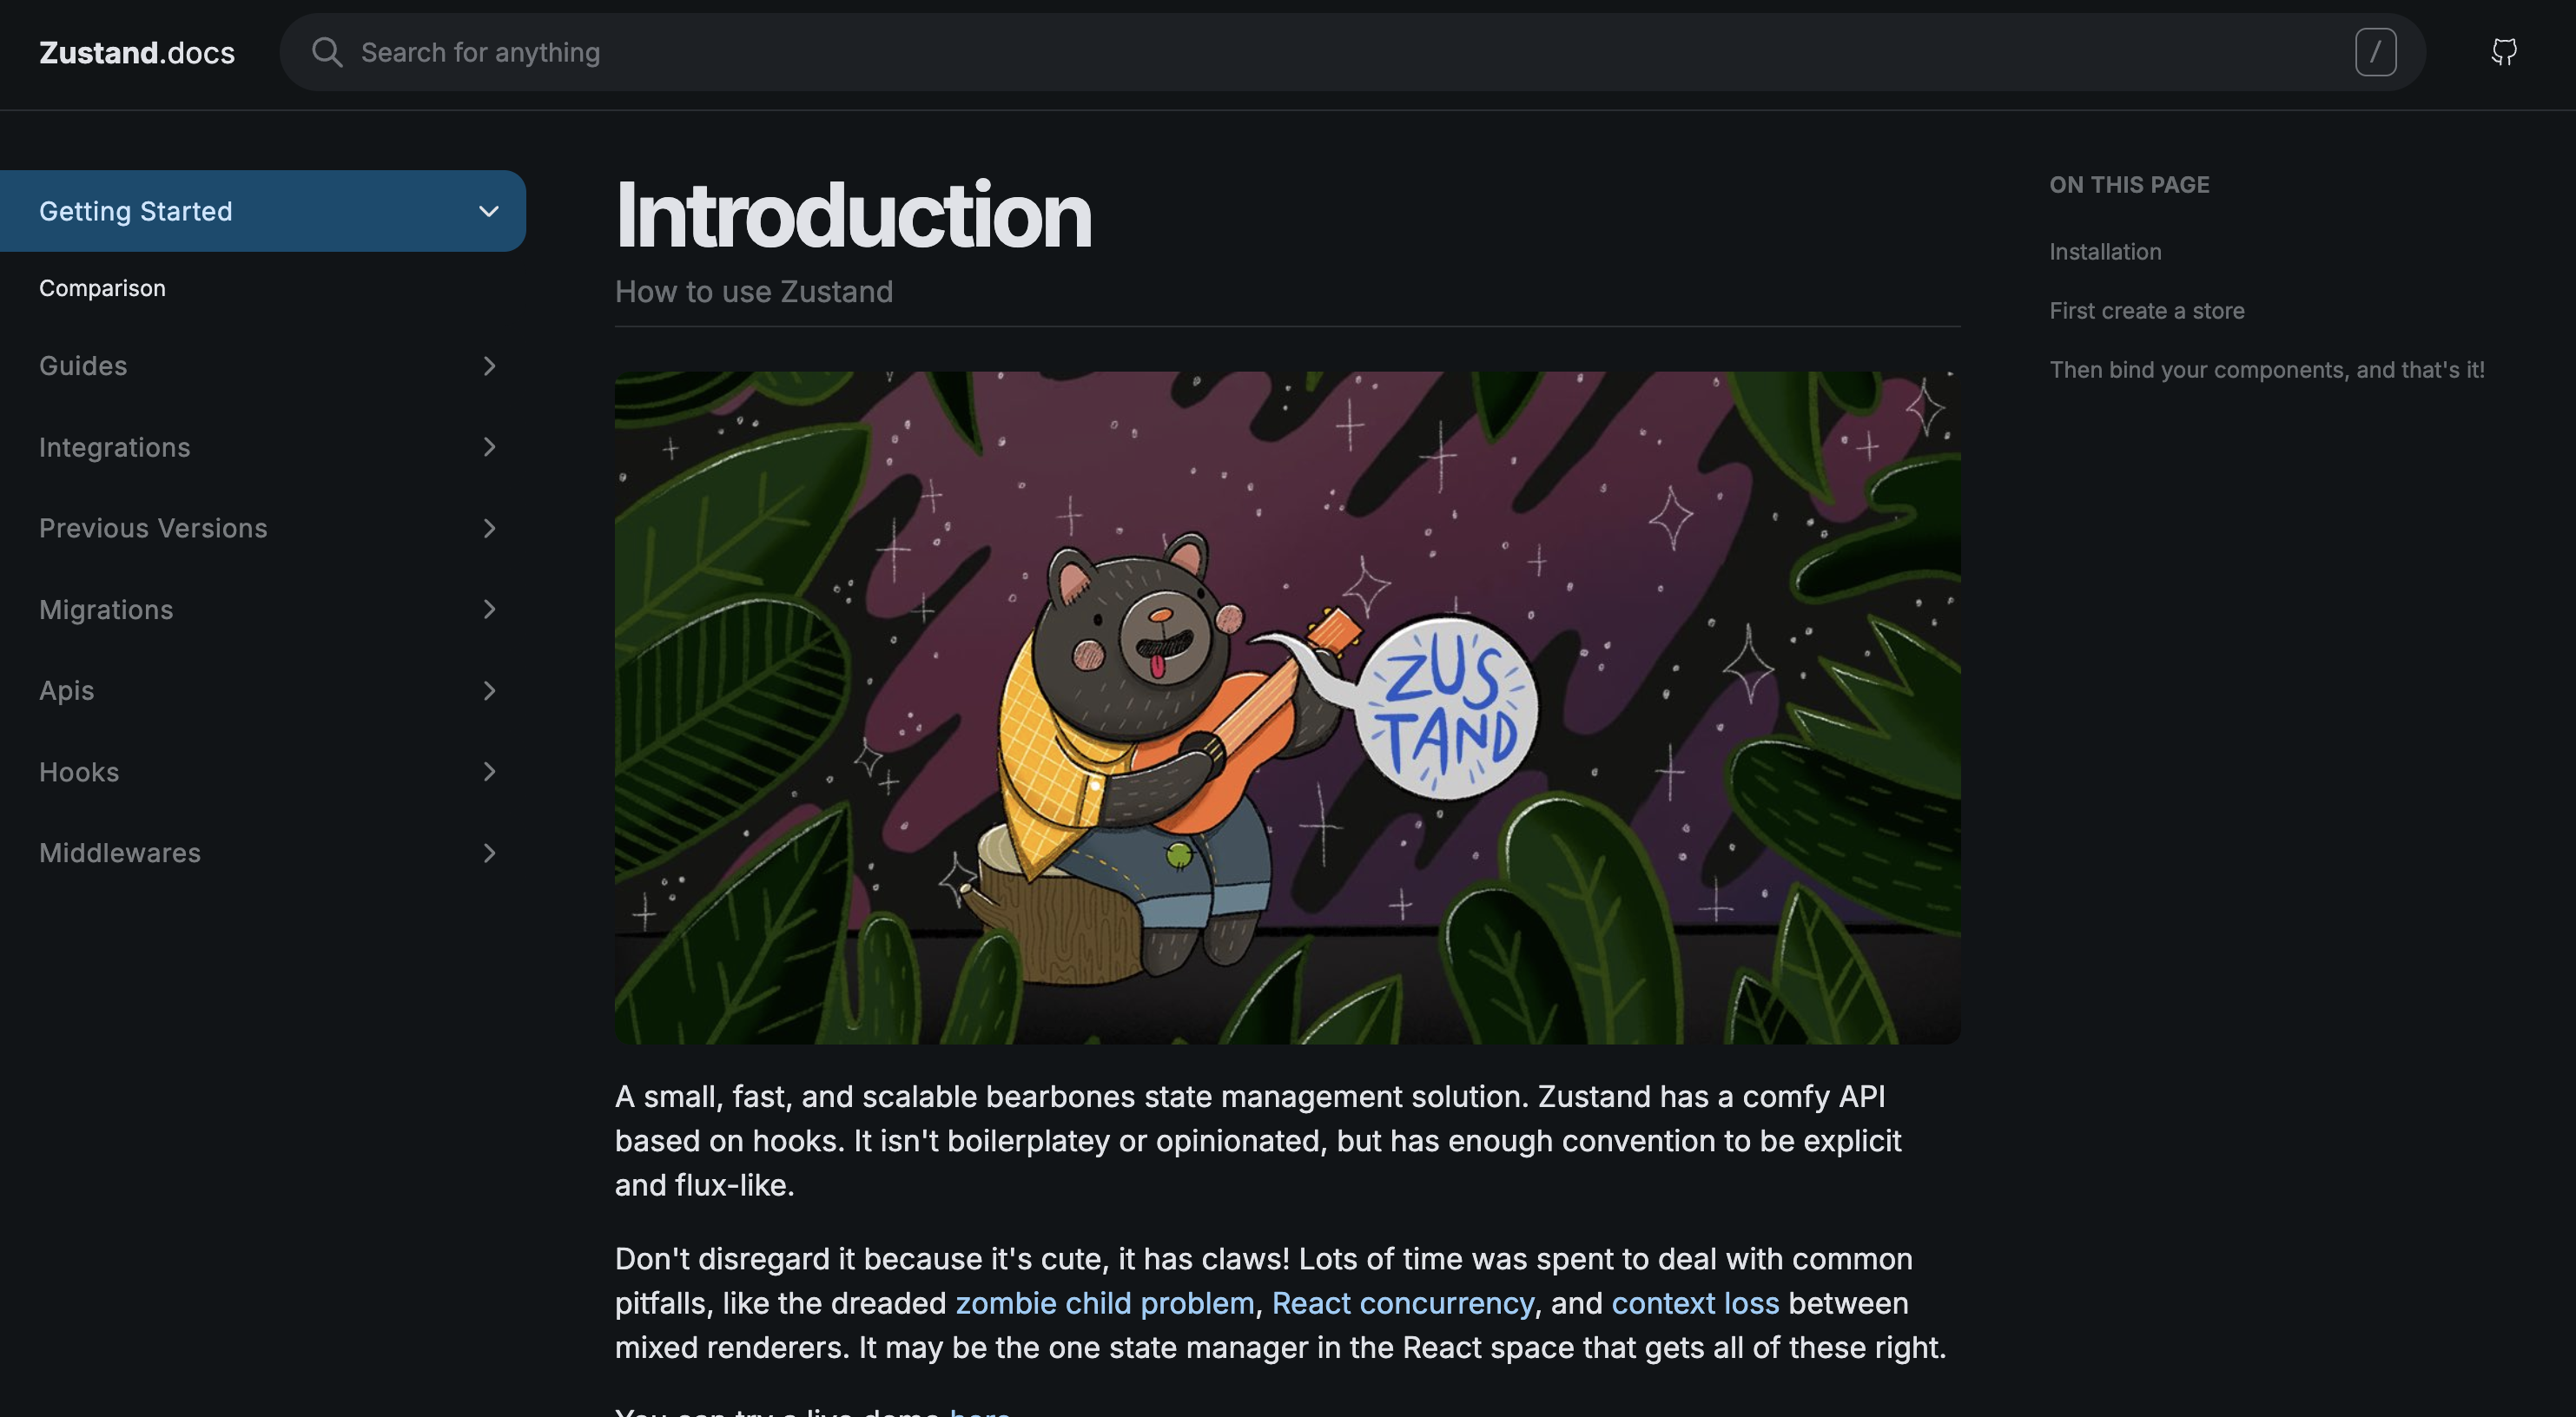Expand the Apis chevron arrow
This screenshot has height=1417, width=2576.
pos(489,691)
